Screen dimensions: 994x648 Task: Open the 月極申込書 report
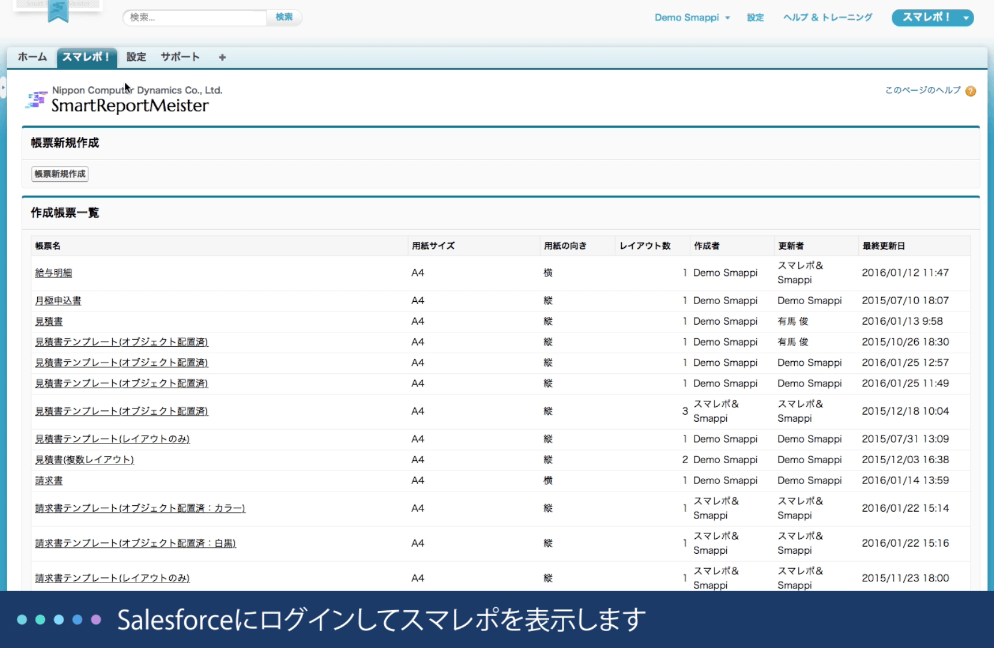click(58, 301)
